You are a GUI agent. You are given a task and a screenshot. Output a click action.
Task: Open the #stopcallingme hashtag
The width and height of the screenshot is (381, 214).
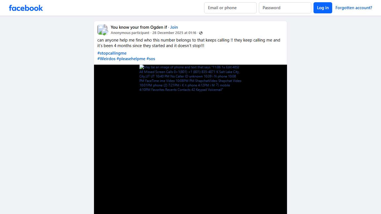(x=112, y=53)
